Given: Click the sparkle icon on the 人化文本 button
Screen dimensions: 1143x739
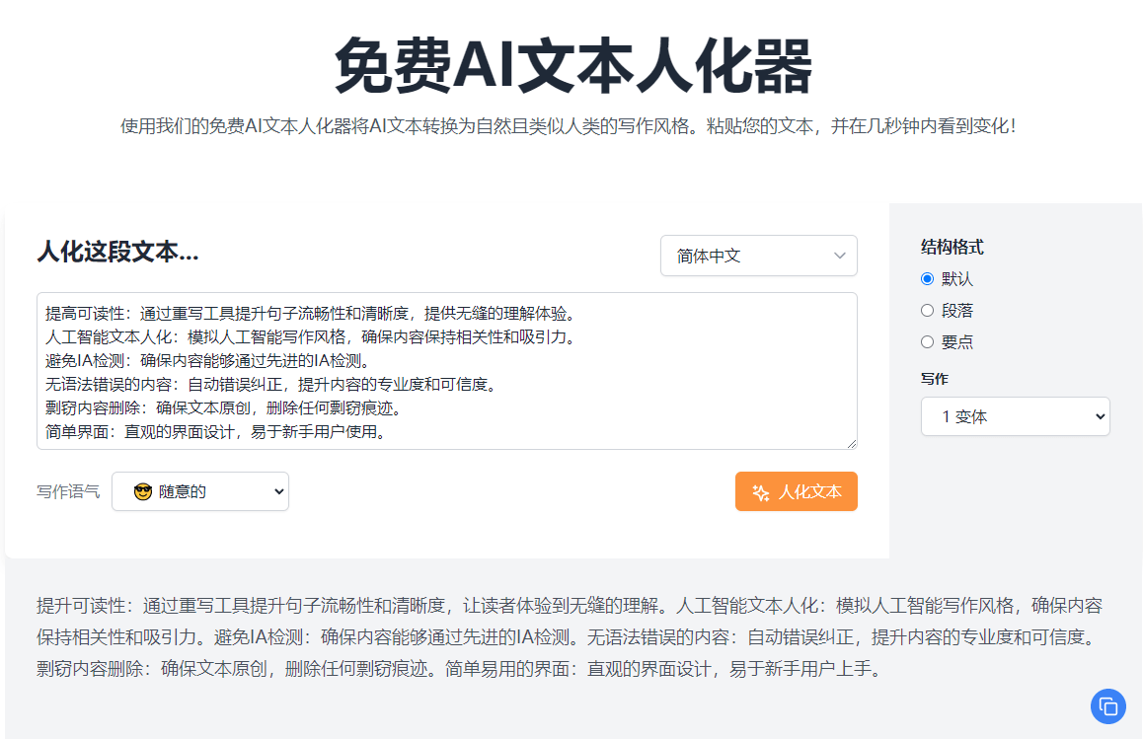Looking at the screenshot, I should [x=760, y=492].
